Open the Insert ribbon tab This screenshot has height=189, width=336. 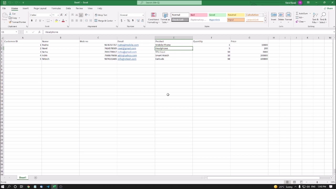click(25, 8)
